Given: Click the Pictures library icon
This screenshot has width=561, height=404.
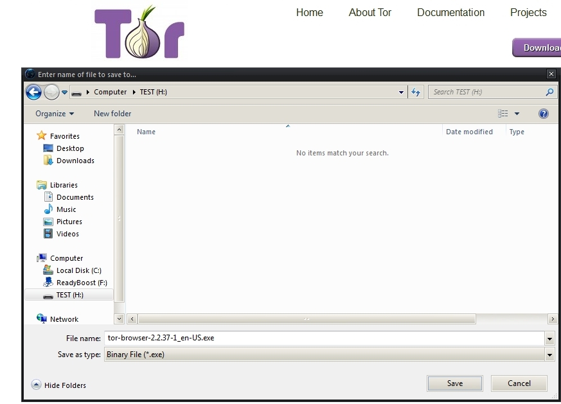Looking at the screenshot, I should 48,222.
